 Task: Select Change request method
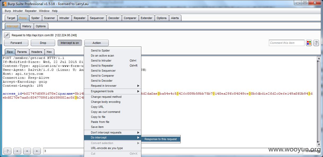click(112, 97)
